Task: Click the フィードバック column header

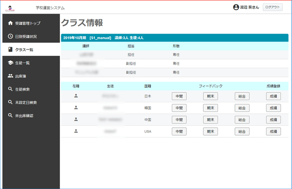Action: click(210, 86)
